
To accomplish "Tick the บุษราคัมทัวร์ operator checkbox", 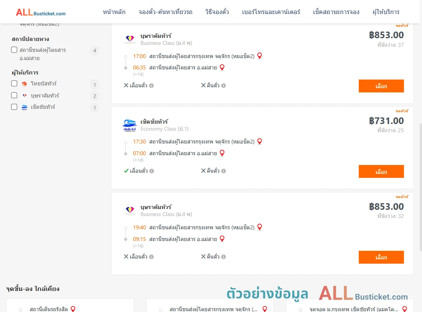I will click(14, 95).
